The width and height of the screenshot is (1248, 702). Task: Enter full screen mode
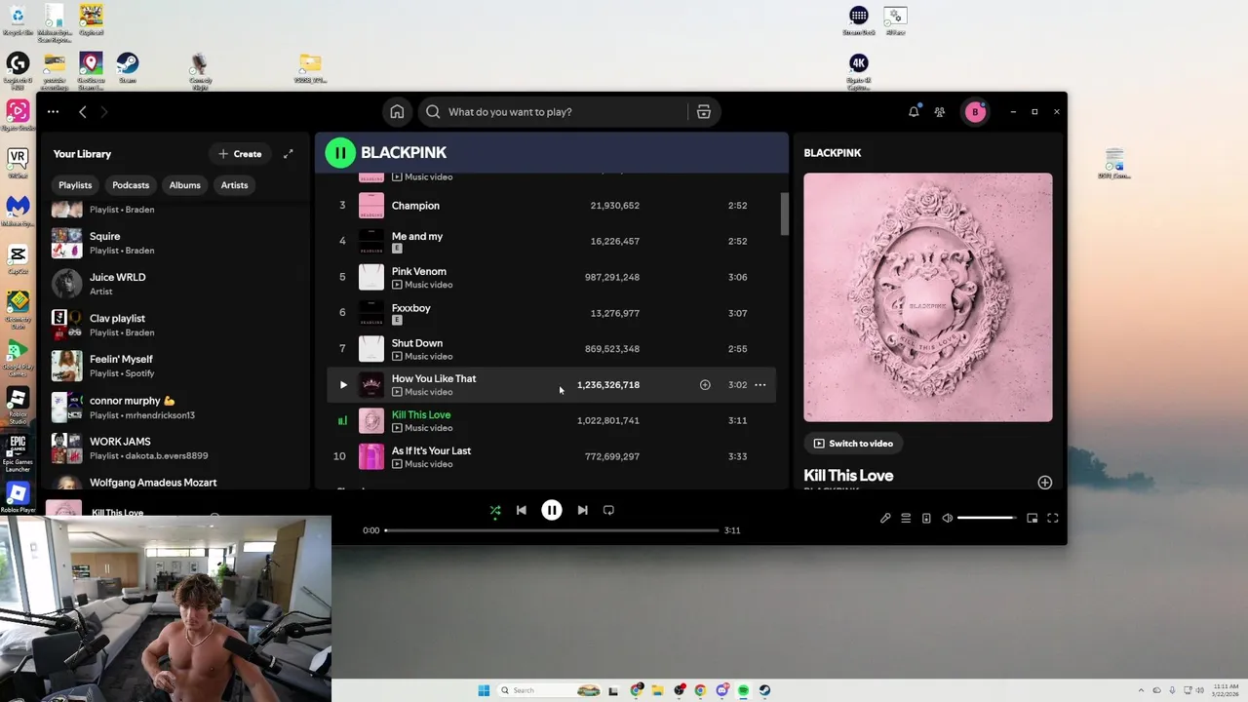tap(1053, 519)
